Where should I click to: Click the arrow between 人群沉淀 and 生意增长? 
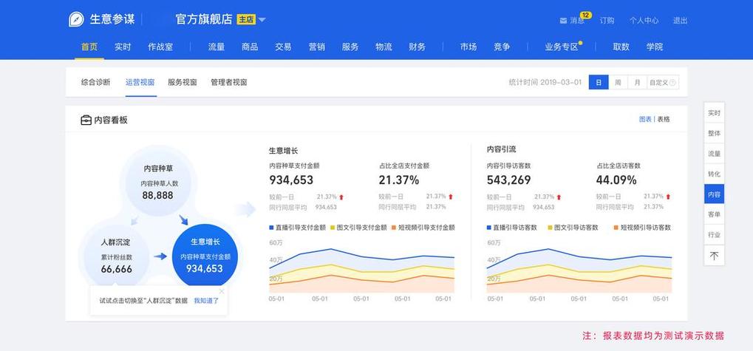pyautogui.click(x=160, y=256)
